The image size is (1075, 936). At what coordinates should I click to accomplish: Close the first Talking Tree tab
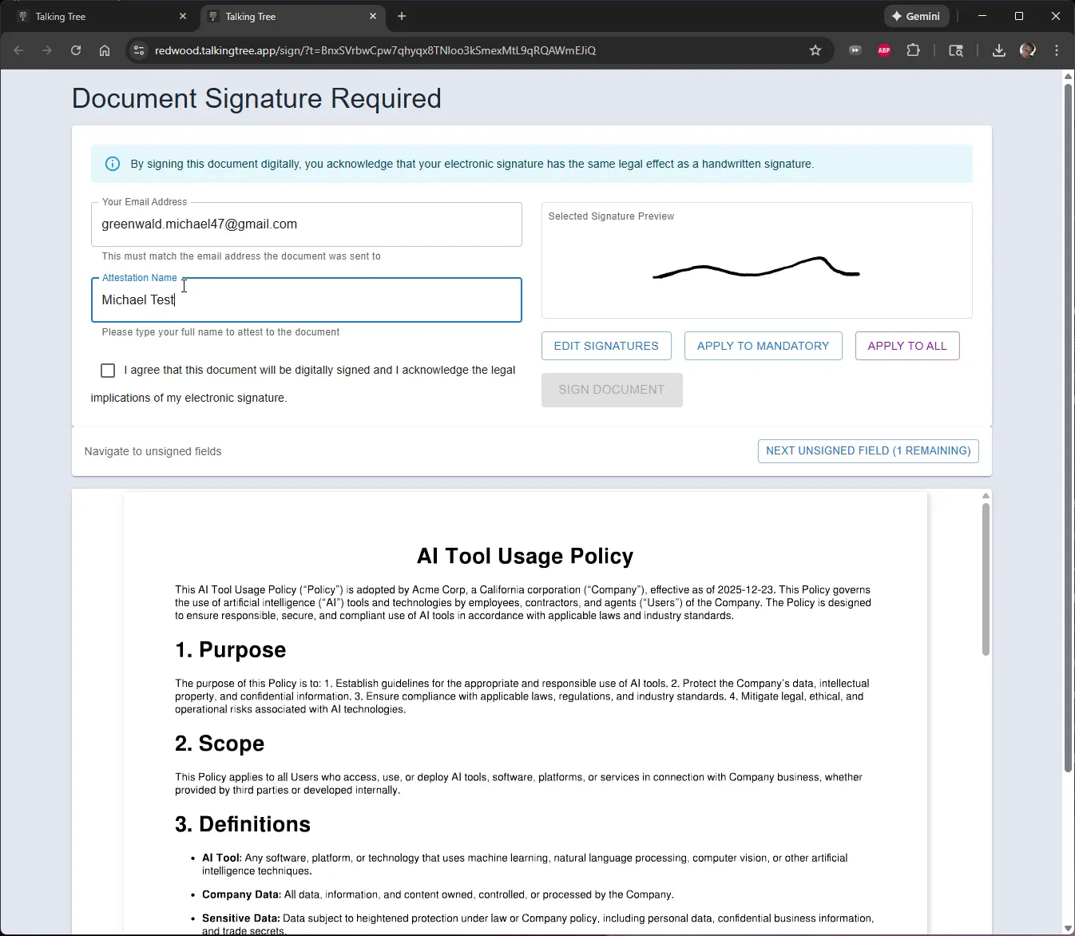coord(183,16)
